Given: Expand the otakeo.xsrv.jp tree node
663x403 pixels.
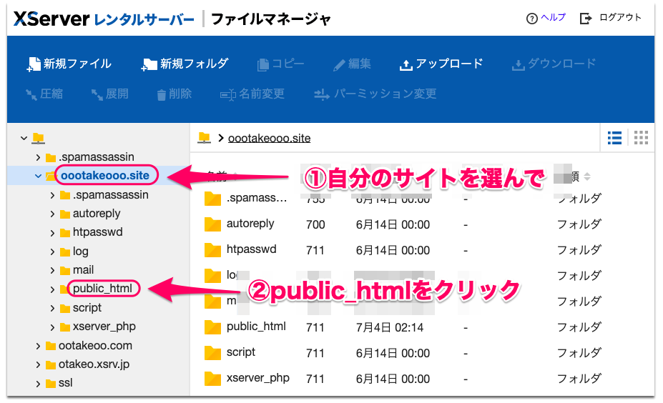Looking at the screenshot, I should [38, 364].
